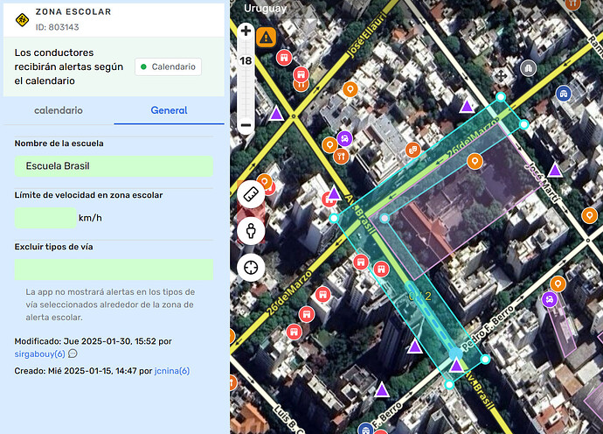Select the blue garage place marker
603x434 pixels.
coord(565,92)
